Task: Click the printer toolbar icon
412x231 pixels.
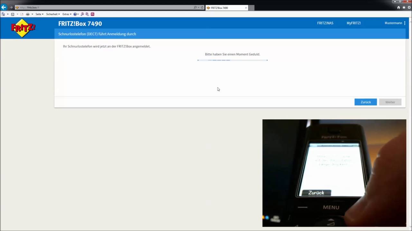Action: click(28, 14)
